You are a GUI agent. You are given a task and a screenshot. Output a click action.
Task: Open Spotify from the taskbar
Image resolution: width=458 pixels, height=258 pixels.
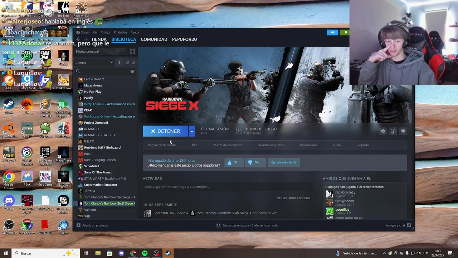tap(145, 253)
